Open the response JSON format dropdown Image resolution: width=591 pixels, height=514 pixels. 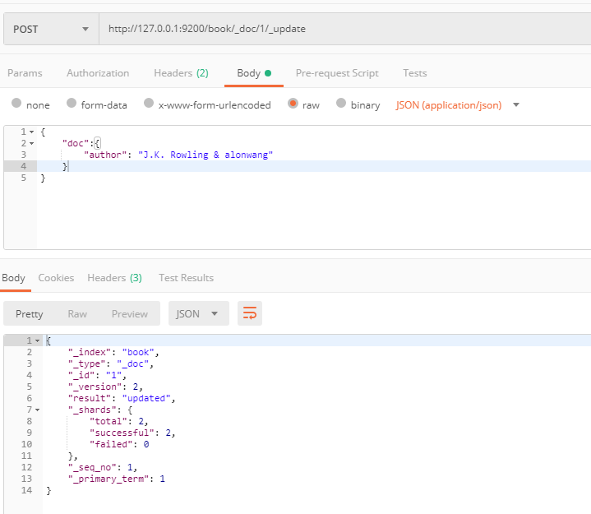coord(199,313)
